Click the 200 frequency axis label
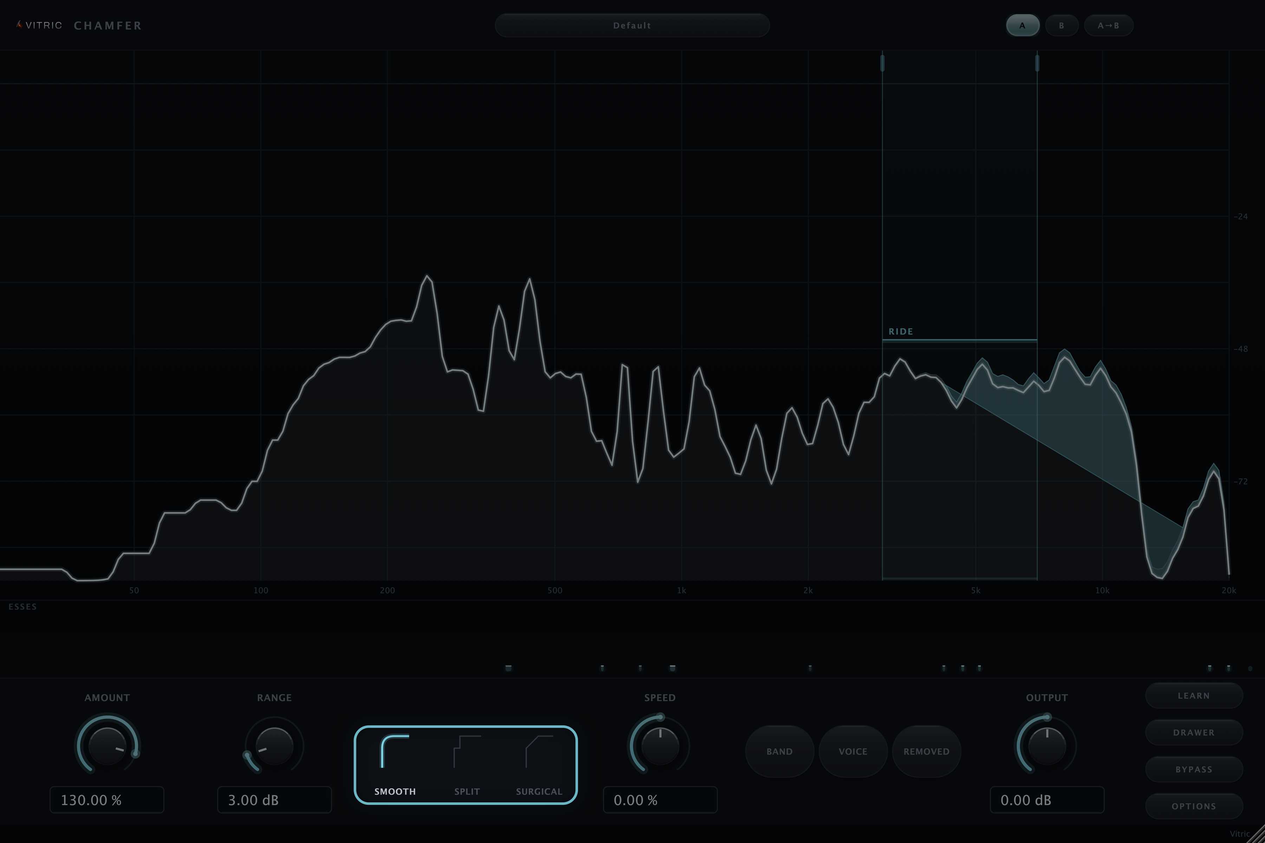The width and height of the screenshot is (1265, 843). coord(387,590)
